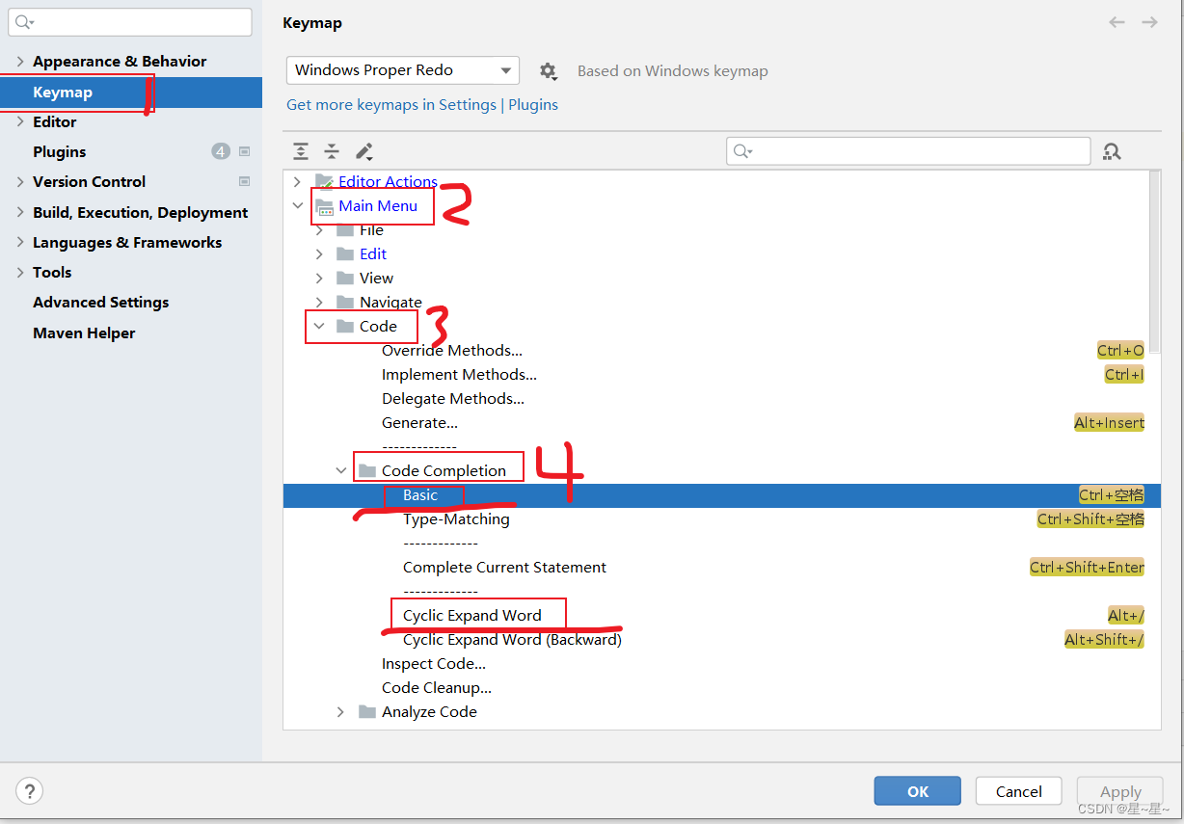Open the Edit Shortcut pencil icon
This screenshot has height=824, width=1184.
362,151
